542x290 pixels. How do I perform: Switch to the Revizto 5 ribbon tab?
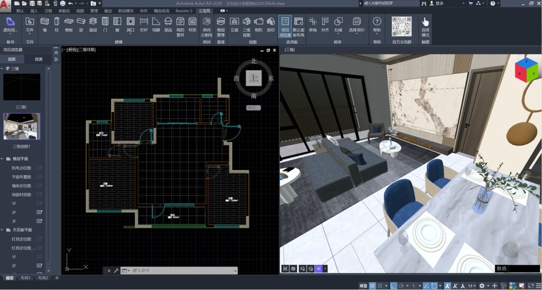pyautogui.click(x=184, y=11)
